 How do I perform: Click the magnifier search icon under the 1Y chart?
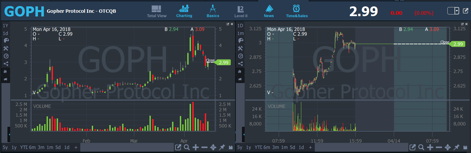(x=187, y=147)
